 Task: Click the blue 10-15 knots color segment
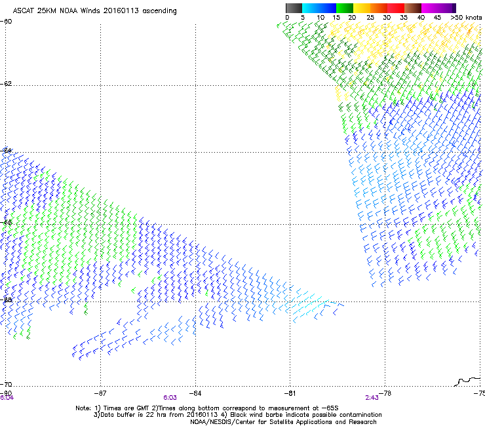[328, 8]
